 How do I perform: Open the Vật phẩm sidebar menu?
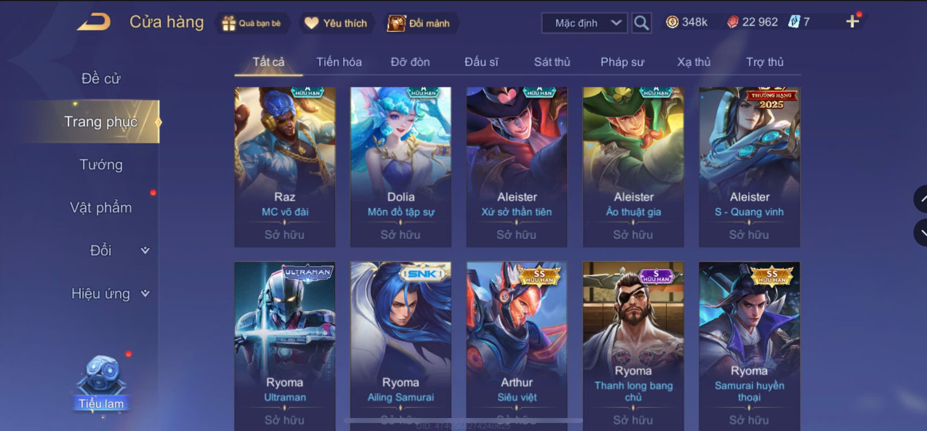(101, 208)
